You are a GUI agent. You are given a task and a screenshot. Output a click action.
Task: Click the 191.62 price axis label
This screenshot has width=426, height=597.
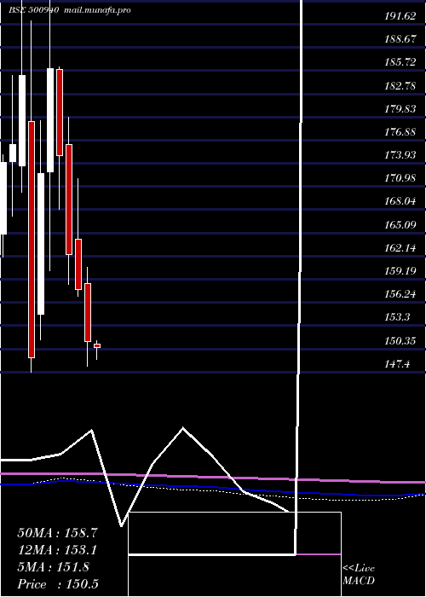(400, 16)
